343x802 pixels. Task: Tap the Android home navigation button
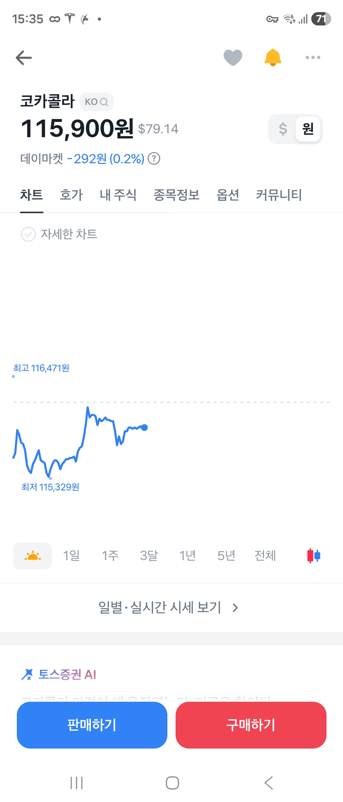click(x=172, y=783)
